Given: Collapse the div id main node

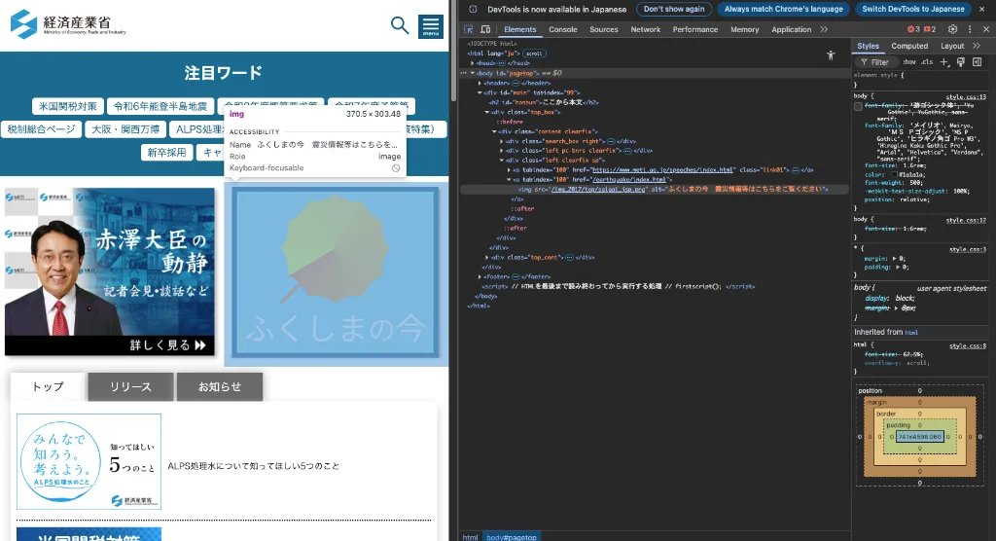Looking at the screenshot, I should [x=480, y=92].
